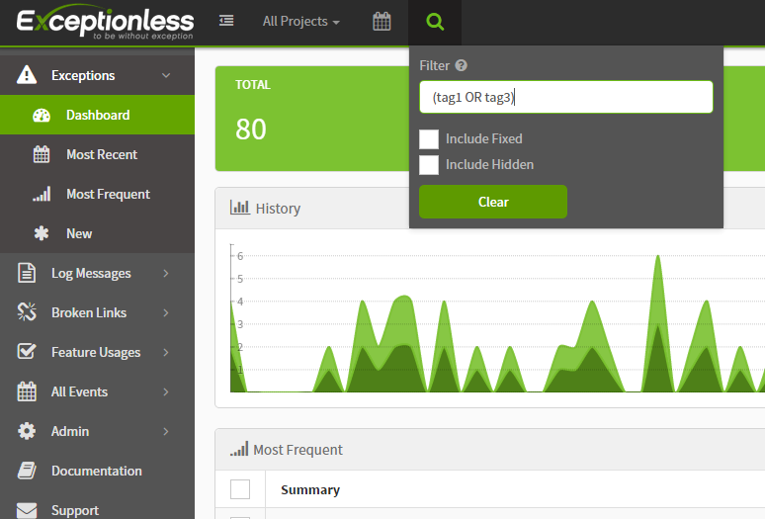Image resolution: width=765 pixels, height=519 pixels.
Task: Open the Admin menu
Action: (x=97, y=431)
